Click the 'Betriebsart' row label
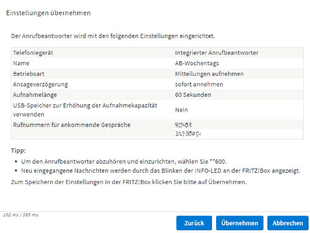310x233 pixels. [29, 74]
